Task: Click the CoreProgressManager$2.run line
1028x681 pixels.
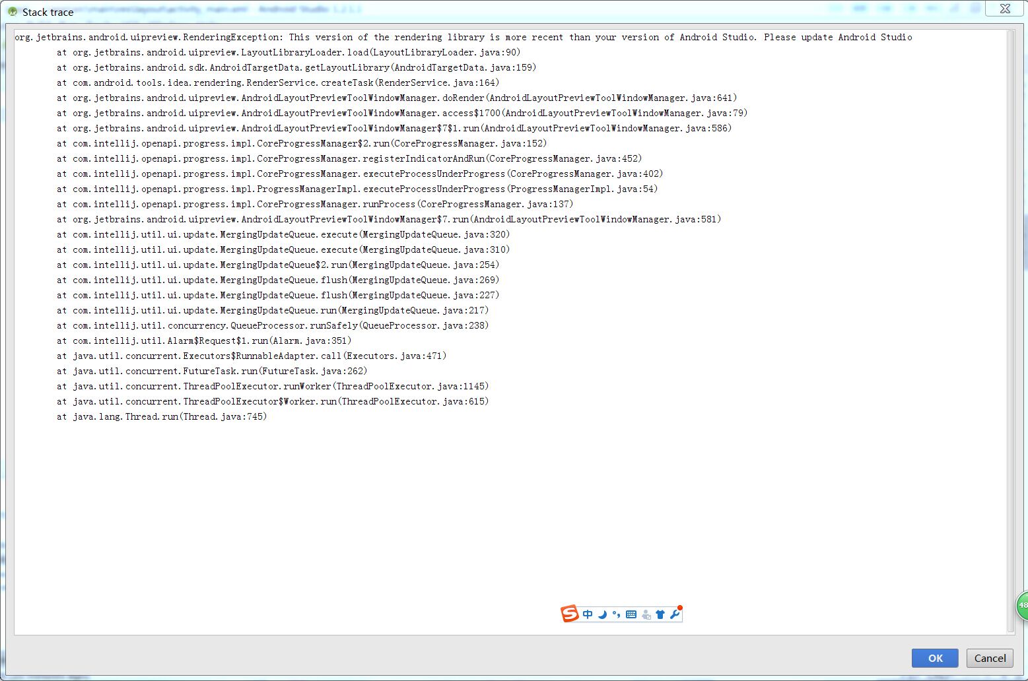Action: [x=302, y=143]
